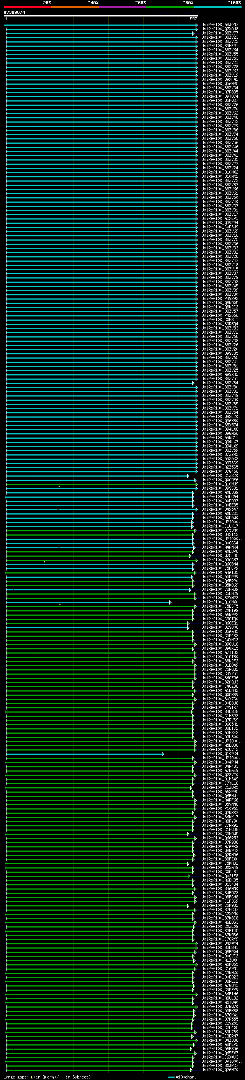Screen dimensions: 245x1080
Task: Open hit UniRef100_A4AMK4
Action: click(x=219, y=547)
